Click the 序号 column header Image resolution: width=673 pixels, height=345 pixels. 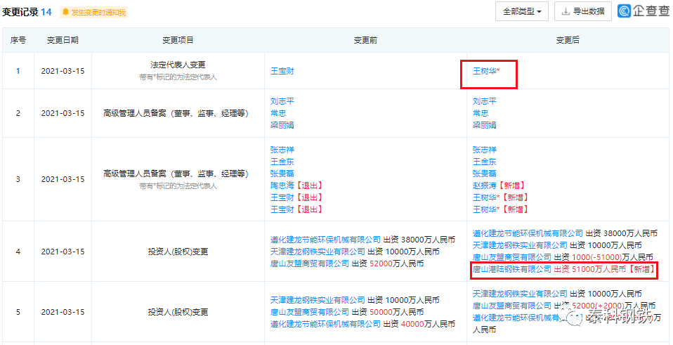(18, 40)
